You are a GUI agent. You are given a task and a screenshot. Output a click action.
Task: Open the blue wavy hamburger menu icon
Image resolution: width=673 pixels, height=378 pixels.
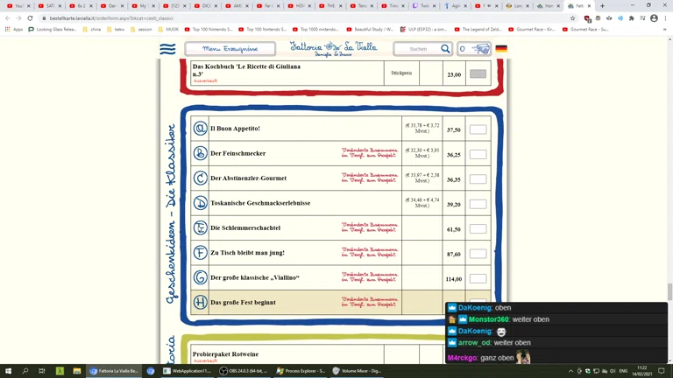167,49
